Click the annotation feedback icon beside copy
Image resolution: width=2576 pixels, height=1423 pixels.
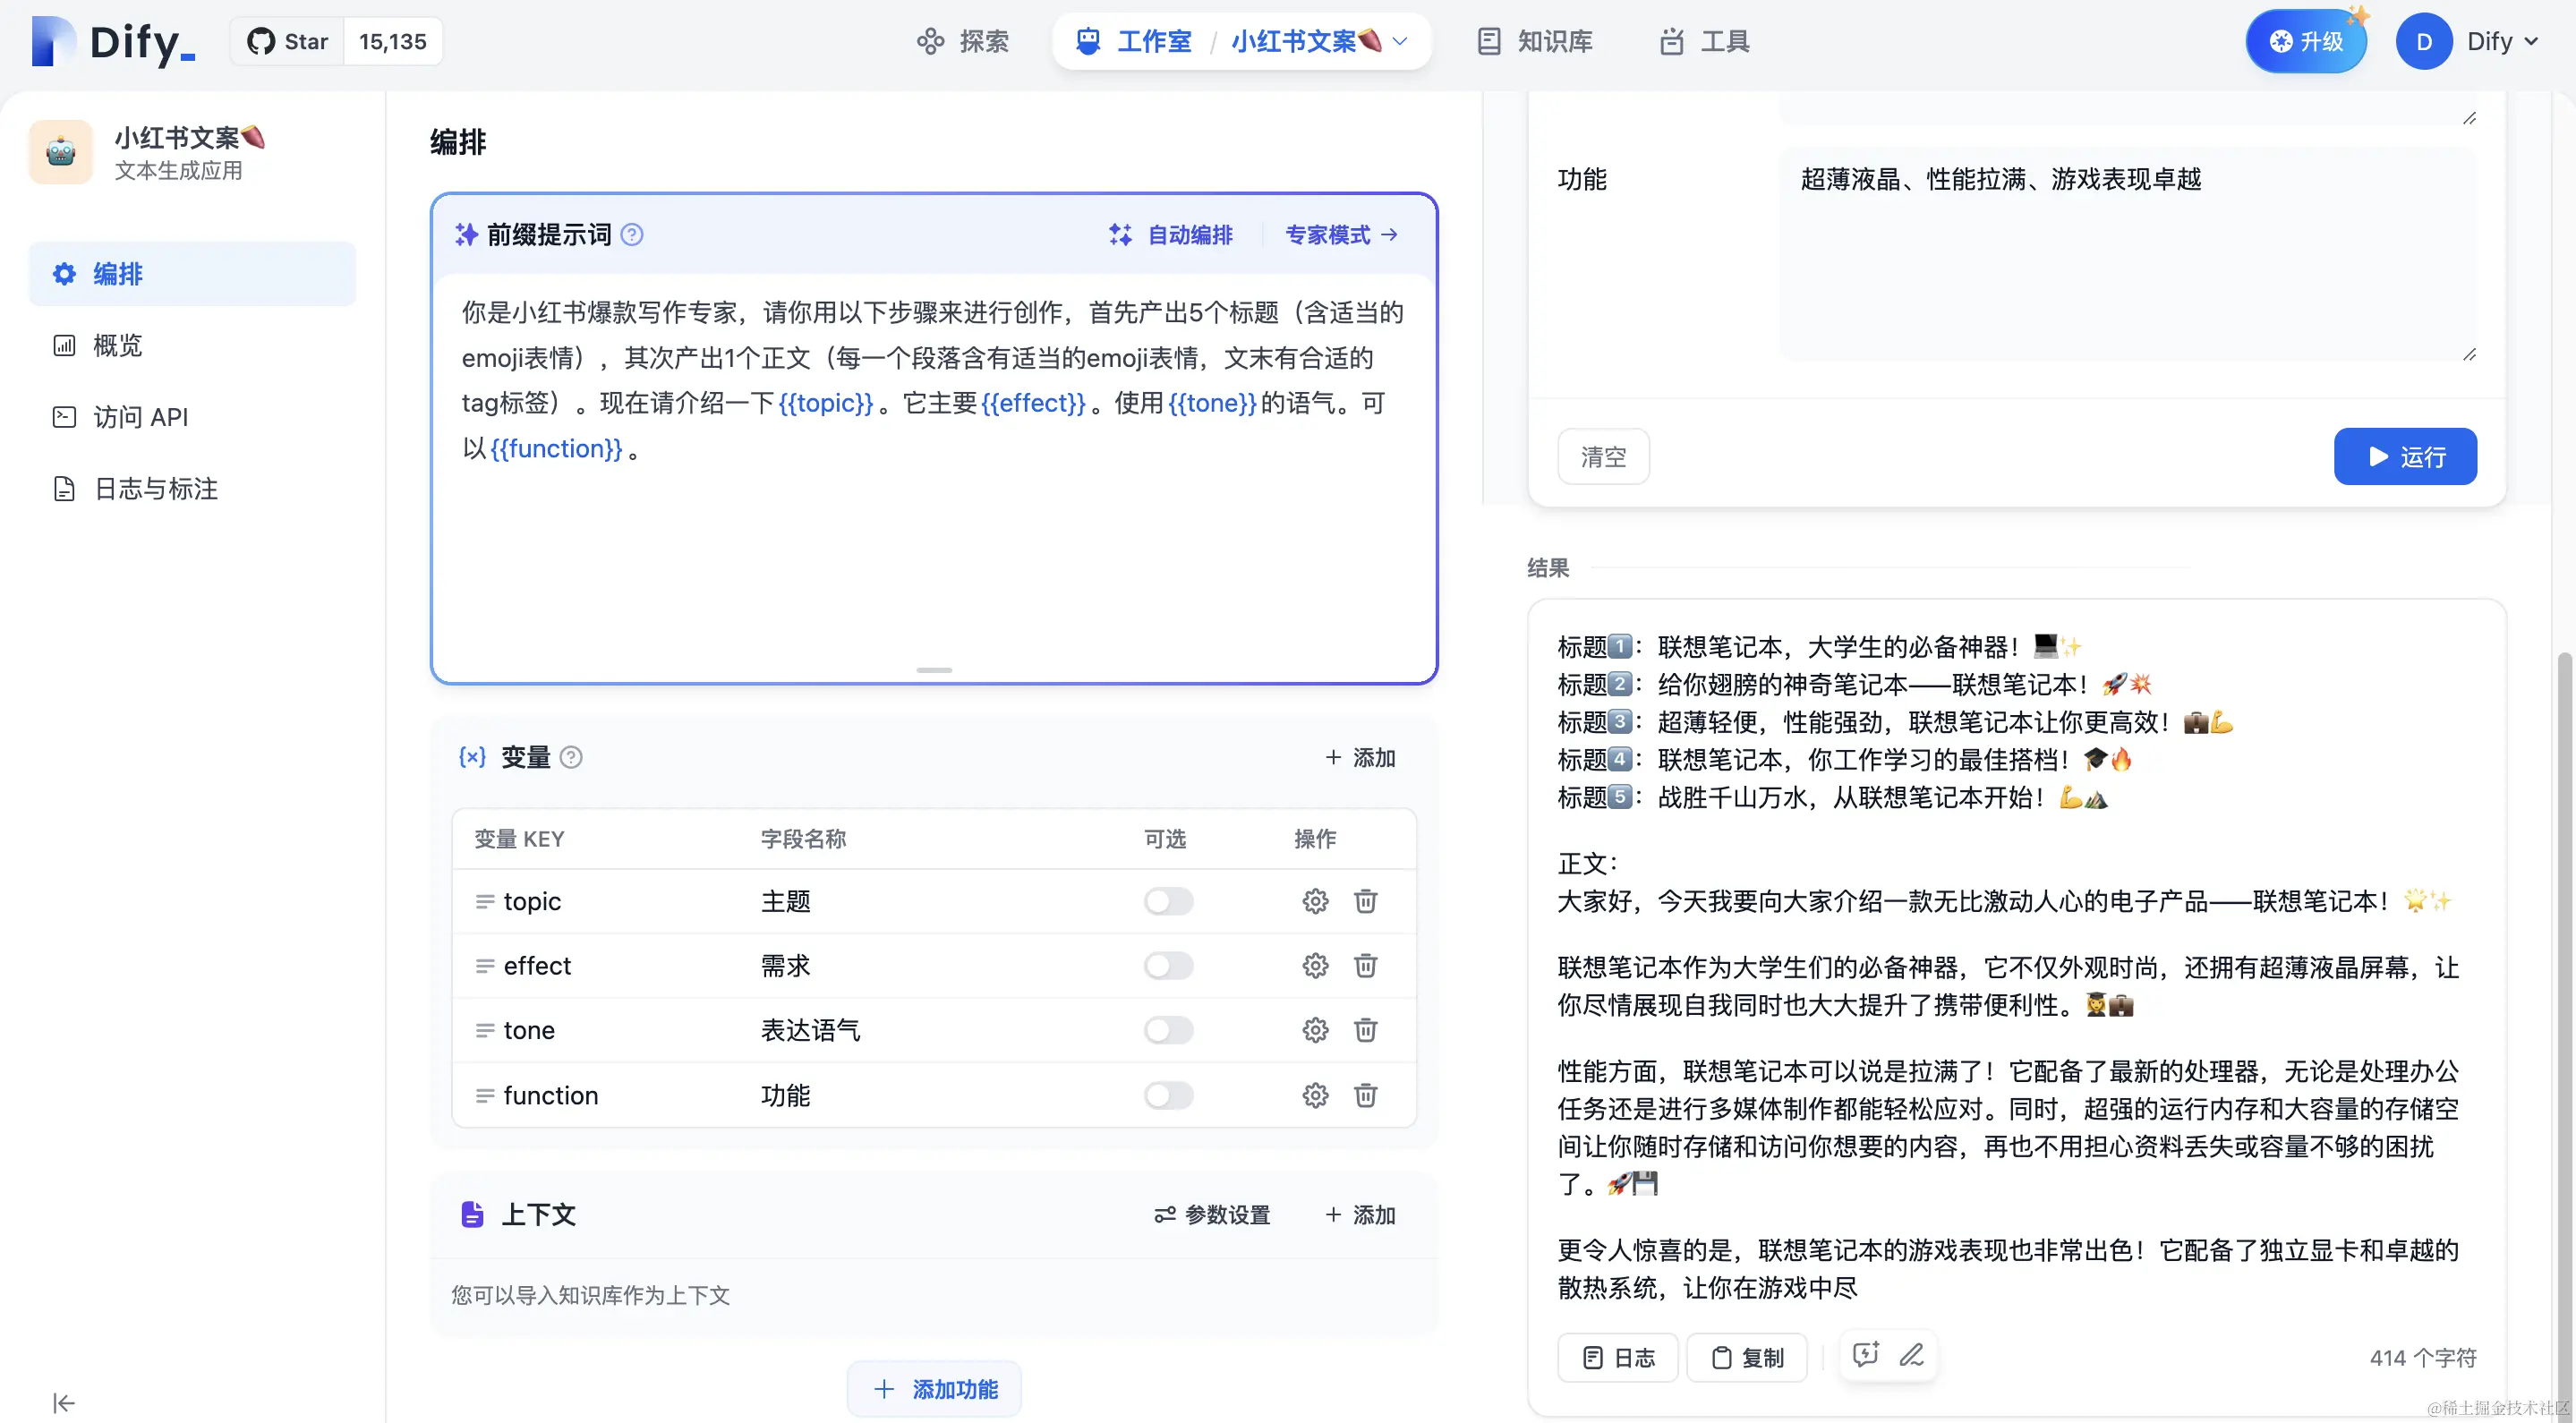tap(1865, 1355)
